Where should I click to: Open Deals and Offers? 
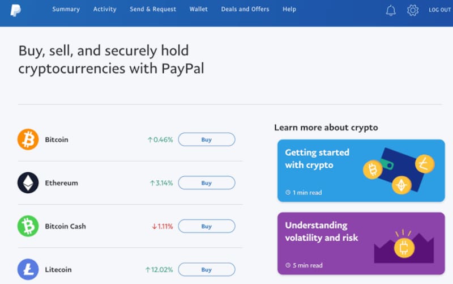[x=245, y=10]
